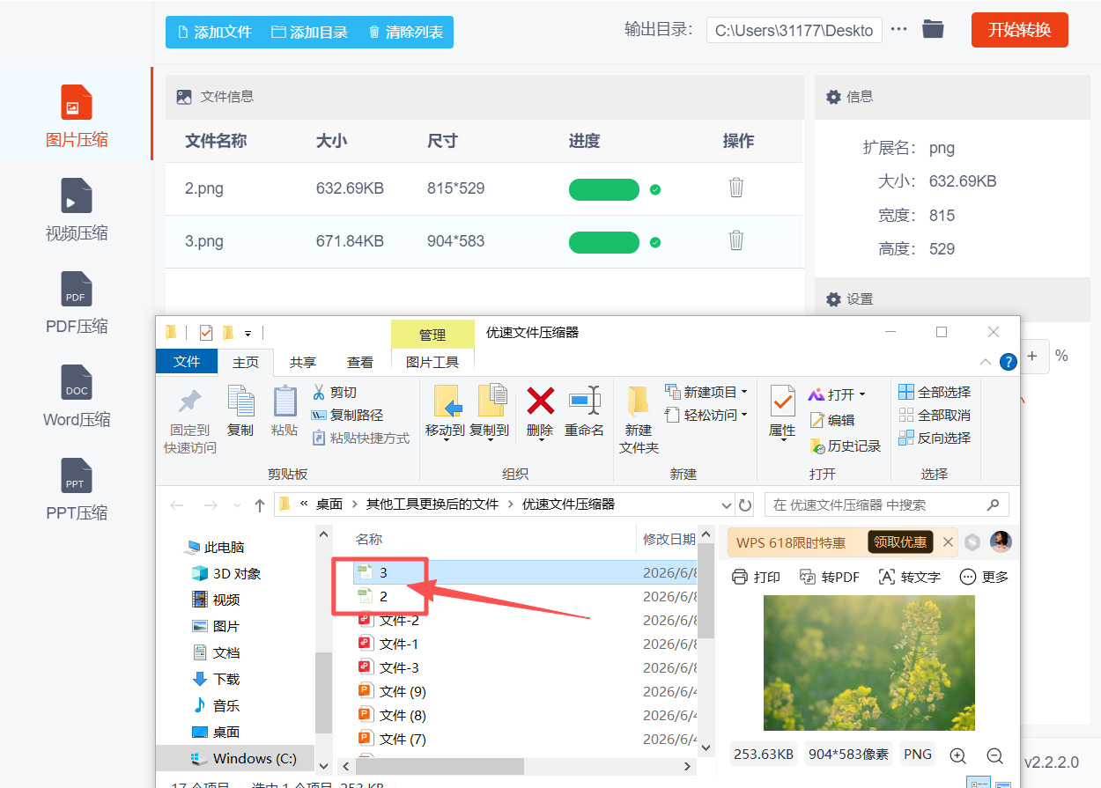Expand the 移动到 dropdown
Screen dimensions: 1101x788
pyautogui.click(x=446, y=439)
